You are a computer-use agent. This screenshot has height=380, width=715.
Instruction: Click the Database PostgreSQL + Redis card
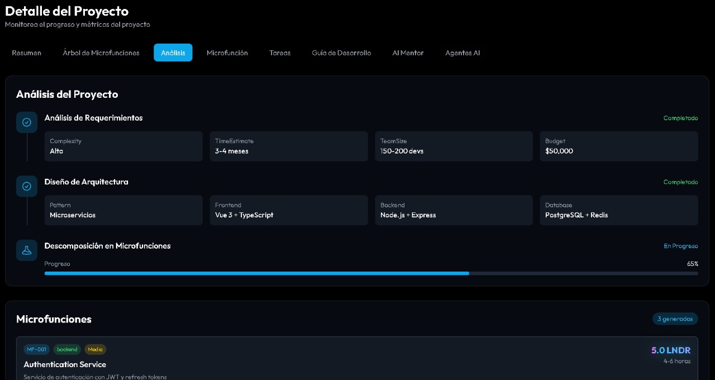tap(619, 210)
